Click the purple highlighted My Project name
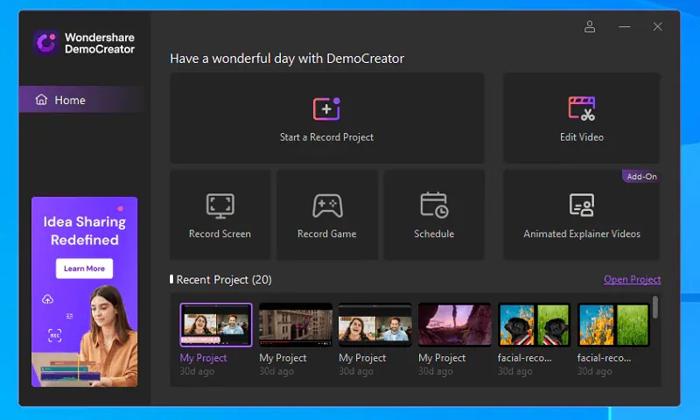Viewport: 700px width, 420px height. 203,358
